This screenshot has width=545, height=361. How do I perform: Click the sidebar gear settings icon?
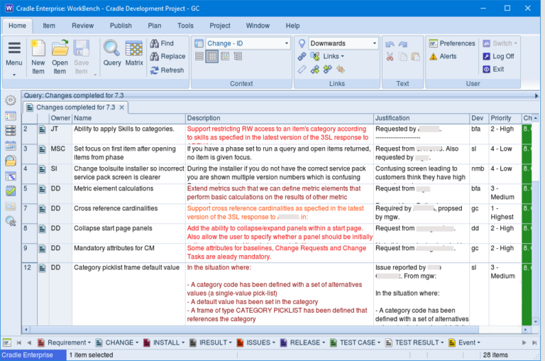[11, 101]
